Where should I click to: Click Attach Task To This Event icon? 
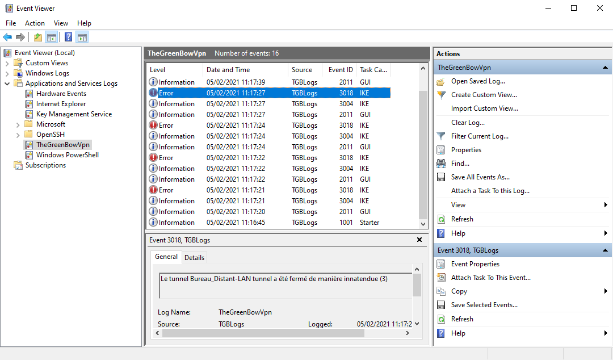pyautogui.click(x=441, y=278)
